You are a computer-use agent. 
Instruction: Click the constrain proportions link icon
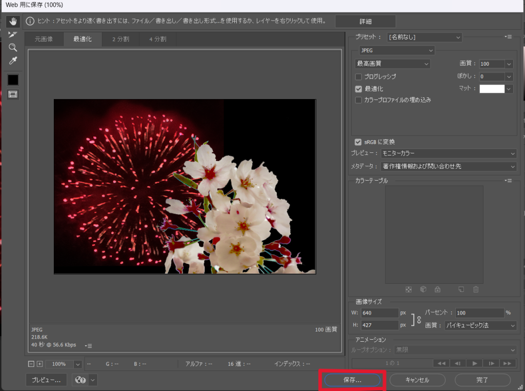(x=418, y=319)
